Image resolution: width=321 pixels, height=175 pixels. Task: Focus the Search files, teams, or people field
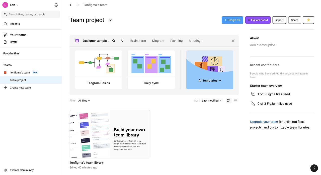pyautogui.click(x=31, y=14)
